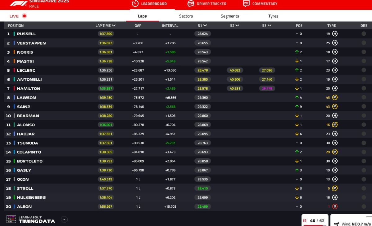Click the Timing Data logo icon
Screen dimensions: 372x226
pyautogui.click(x=11, y=219)
